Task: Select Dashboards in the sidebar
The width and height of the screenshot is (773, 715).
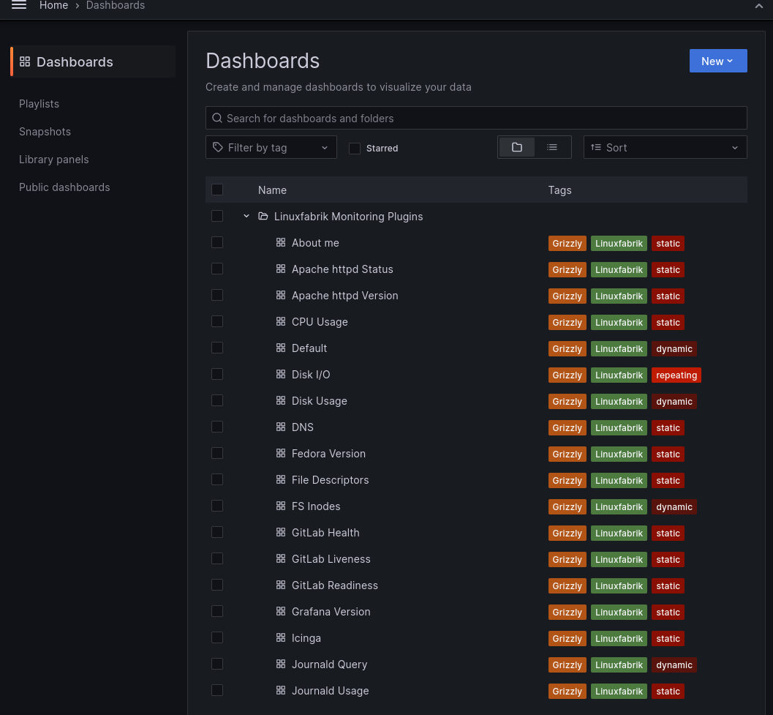Action: (93, 61)
